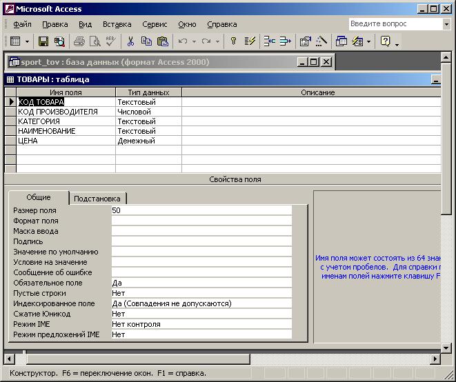Click the Условие на значение property field

click(x=201, y=262)
